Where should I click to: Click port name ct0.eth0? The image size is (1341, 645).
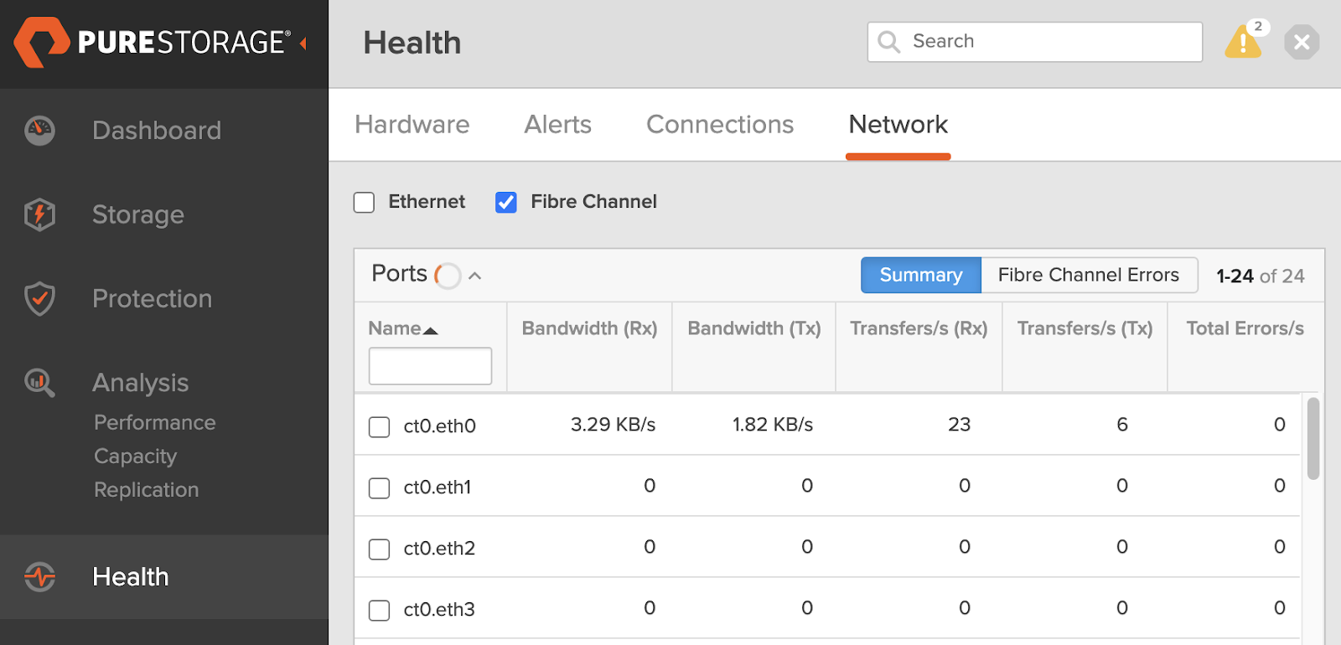pyautogui.click(x=440, y=426)
